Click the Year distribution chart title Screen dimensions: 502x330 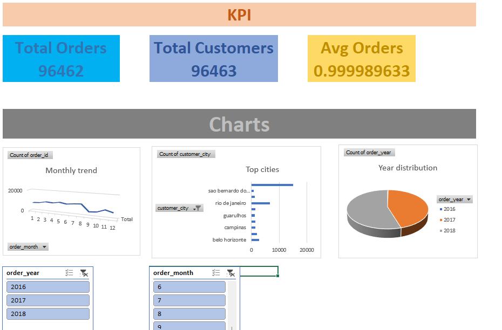pyautogui.click(x=408, y=168)
